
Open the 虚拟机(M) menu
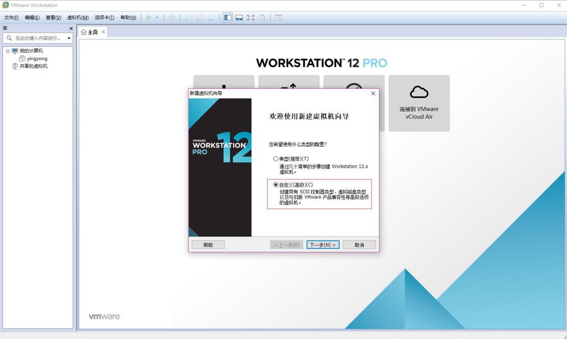[x=78, y=18]
